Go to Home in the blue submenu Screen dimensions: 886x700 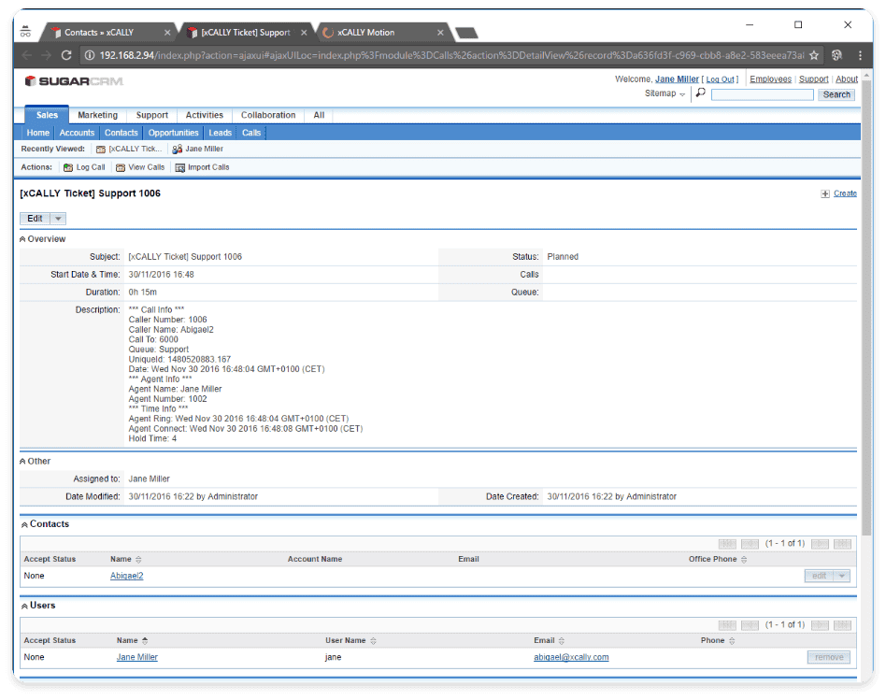point(38,133)
